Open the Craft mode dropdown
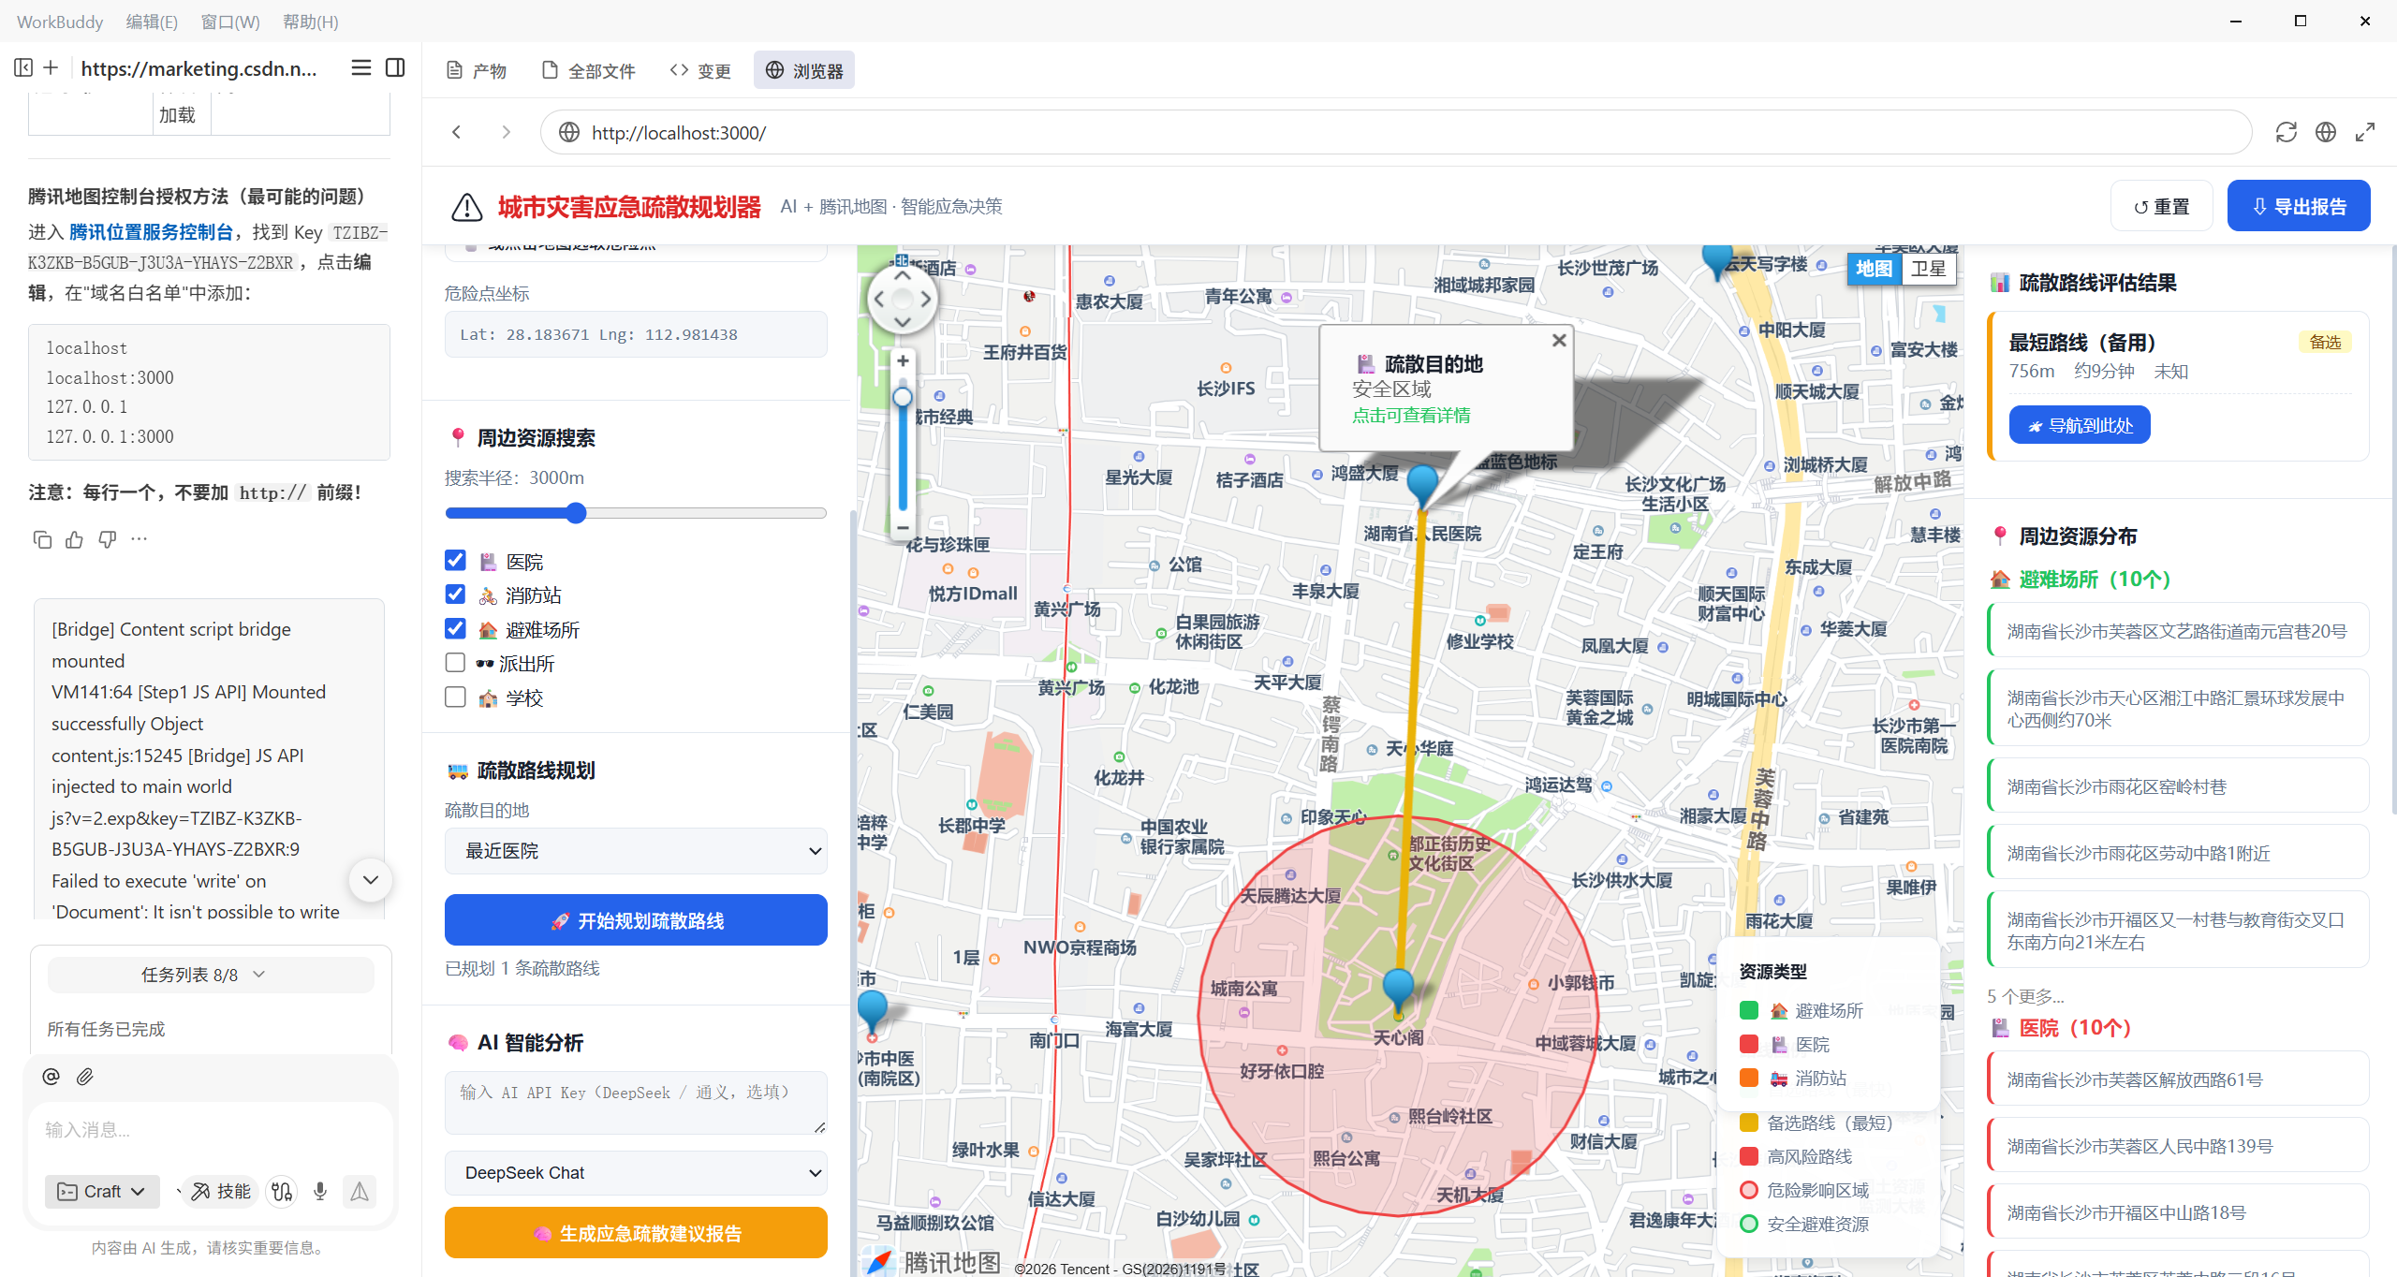The image size is (2397, 1277). coord(102,1191)
